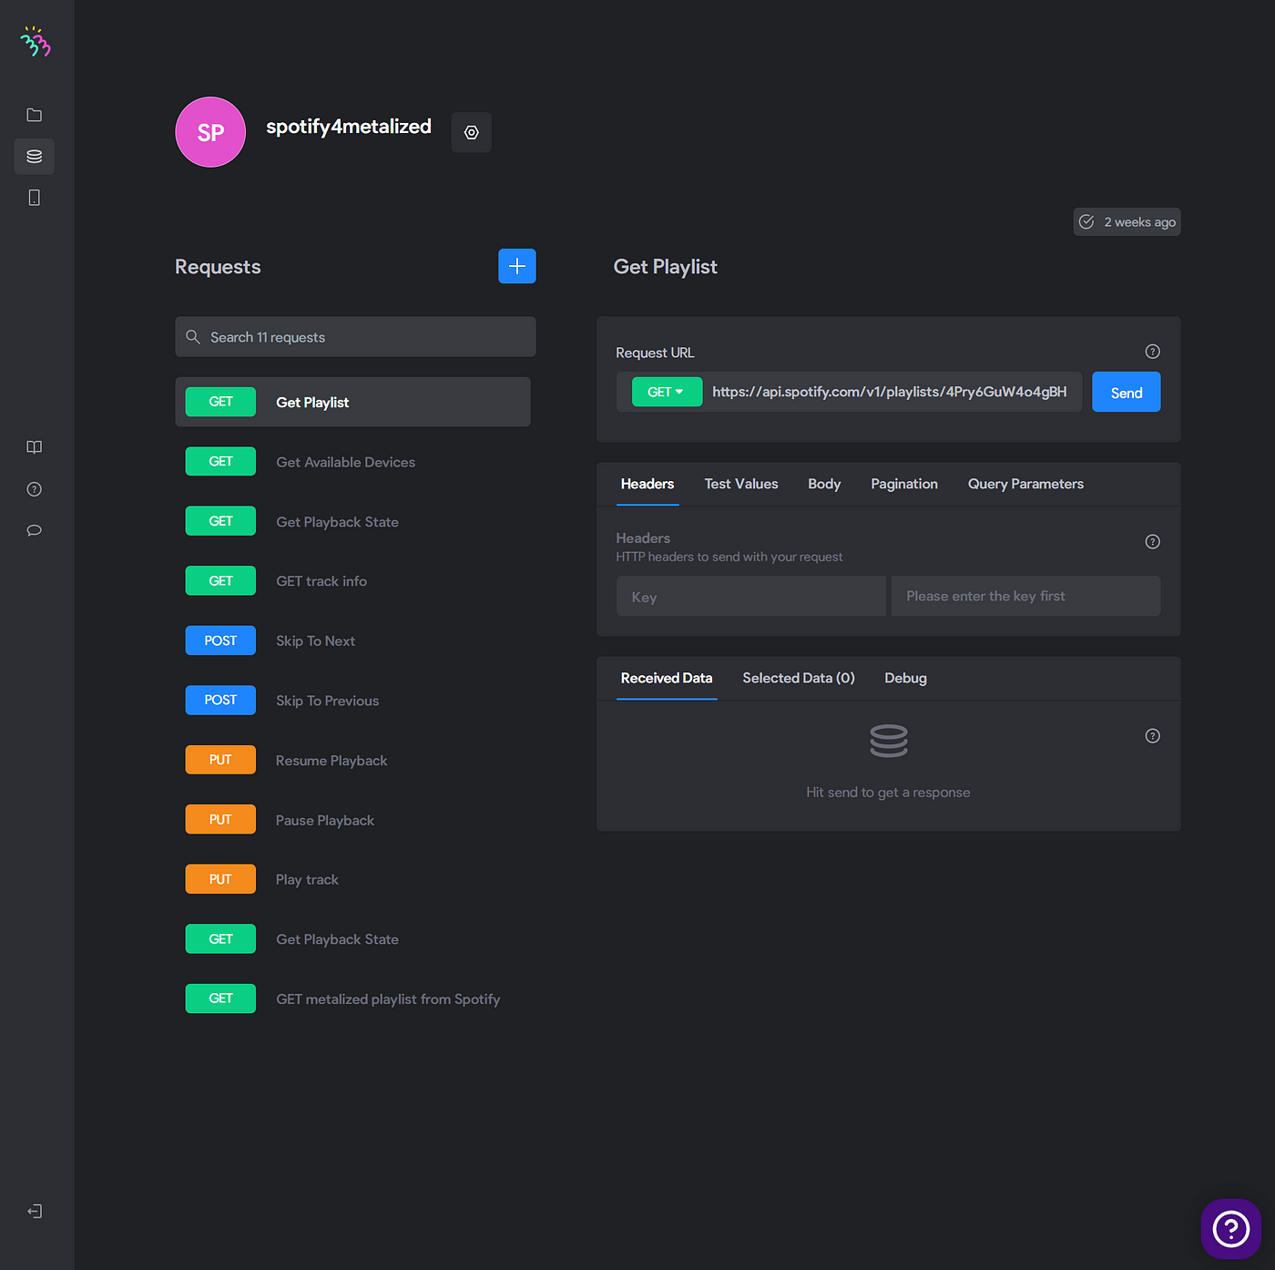Viewport: 1275px width, 1270px height.
Task: Click the search magnifier icon
Action: [193, 337]
